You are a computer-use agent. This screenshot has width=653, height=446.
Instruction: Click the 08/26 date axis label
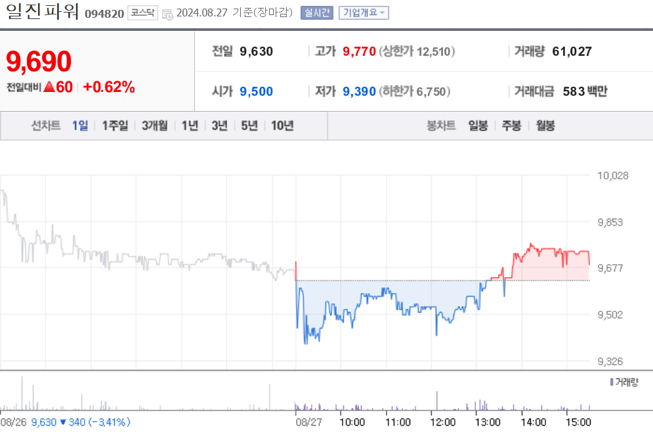(13, 422)
